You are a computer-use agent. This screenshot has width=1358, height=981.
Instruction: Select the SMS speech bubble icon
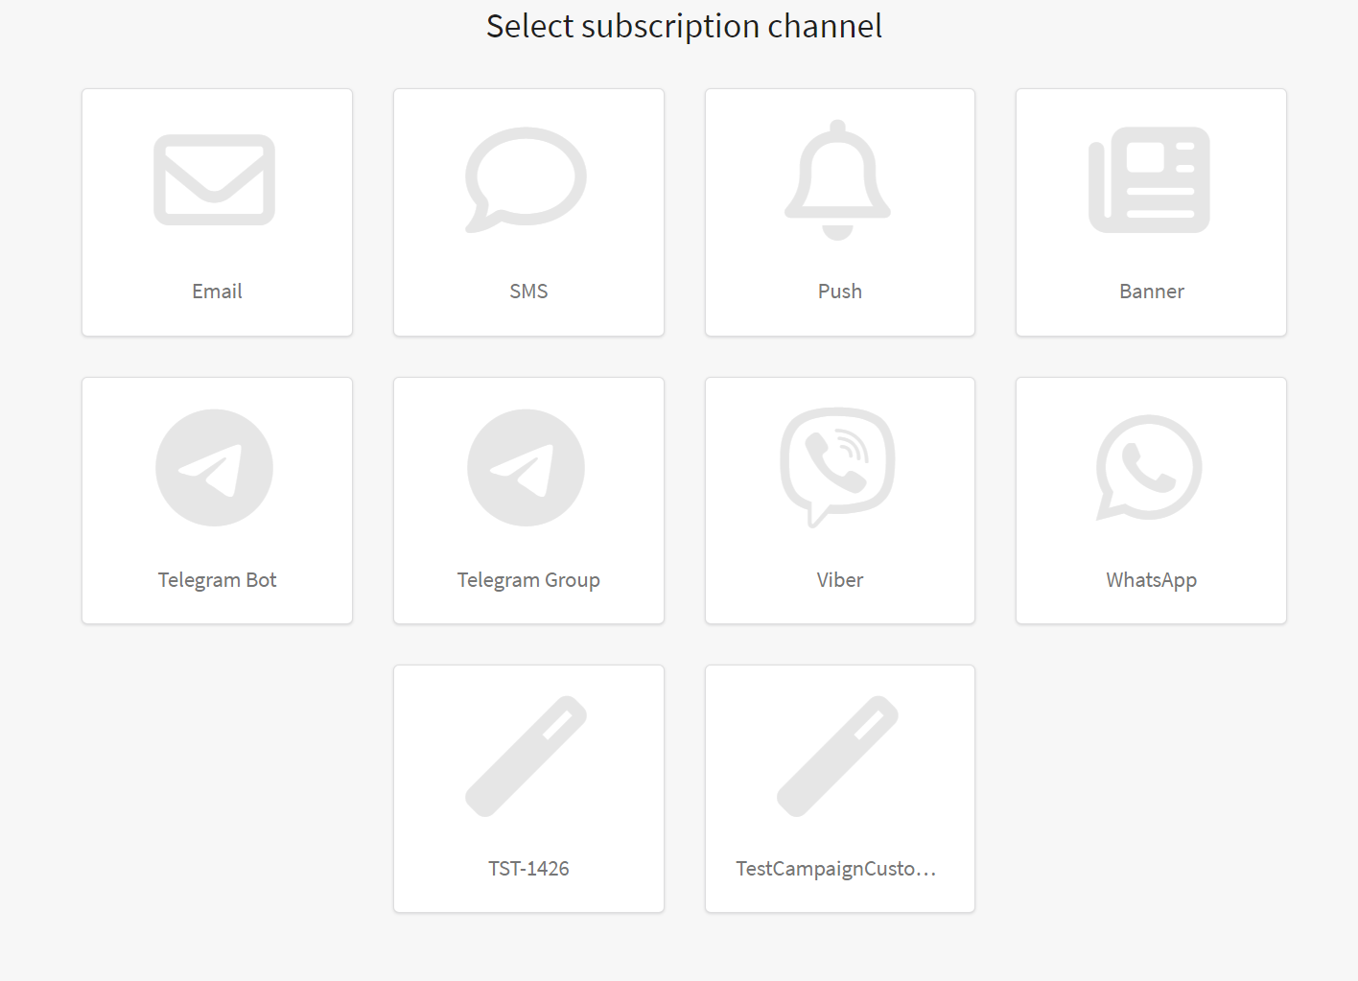[x=526, y=180]
